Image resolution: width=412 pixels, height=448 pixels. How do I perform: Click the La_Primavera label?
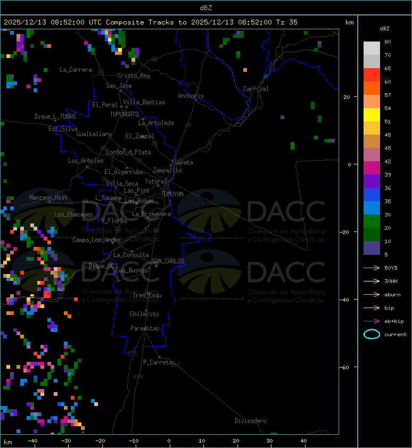[151, 214]
